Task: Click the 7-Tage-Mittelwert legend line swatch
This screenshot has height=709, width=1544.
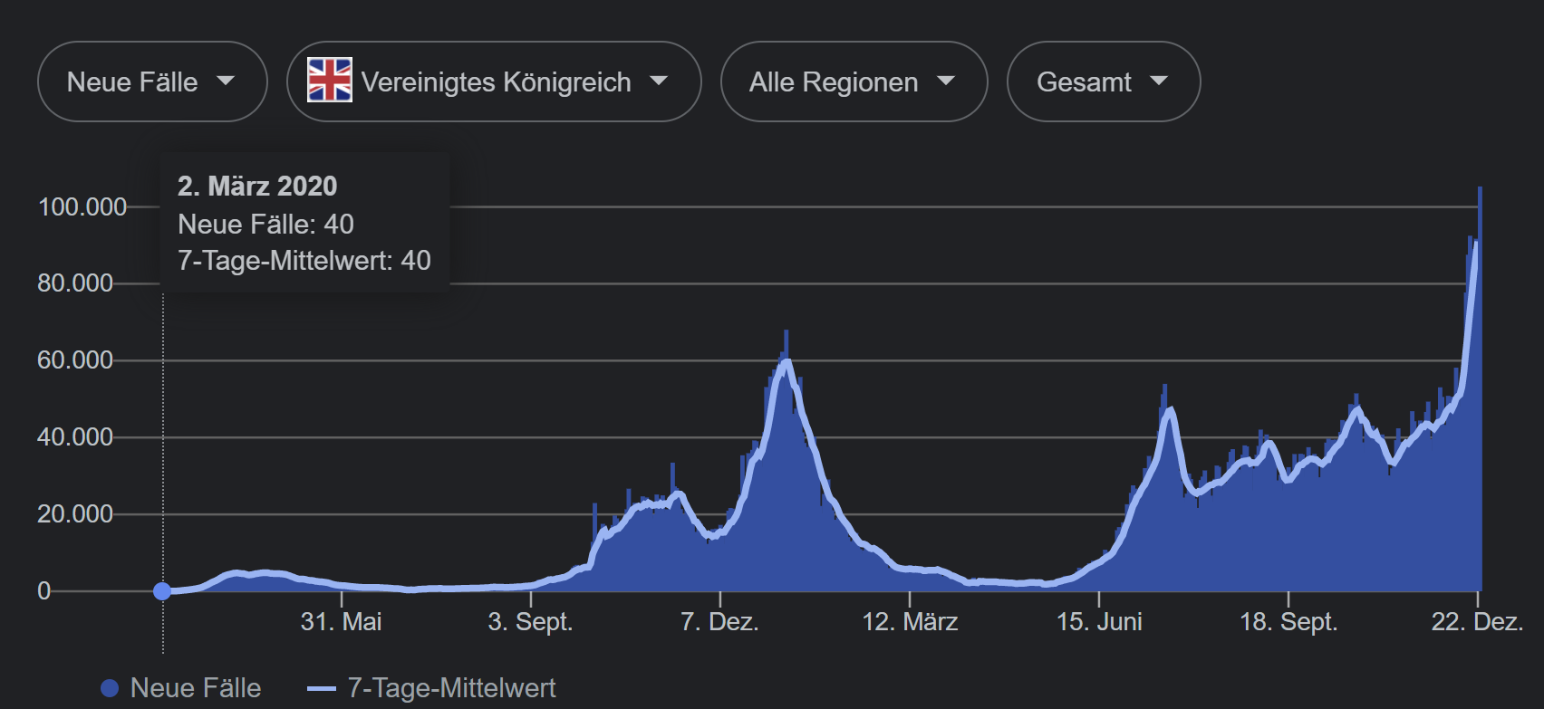Action: pyautogui.click(x=322, y=689)
